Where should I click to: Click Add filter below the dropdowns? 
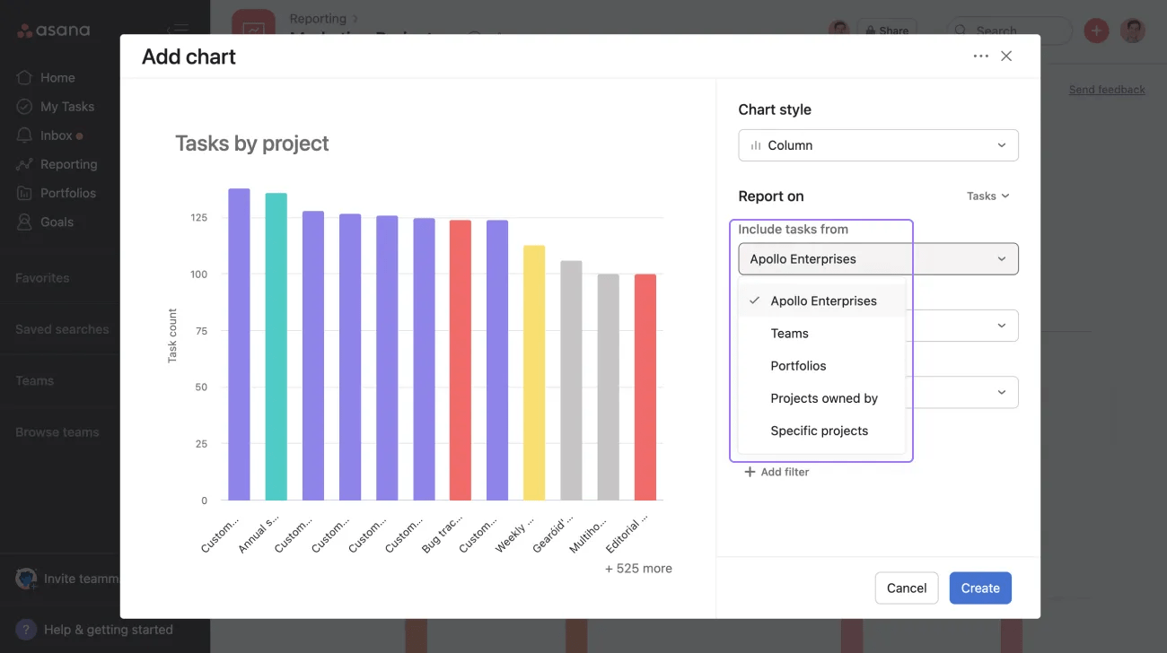tap(777, 471)
